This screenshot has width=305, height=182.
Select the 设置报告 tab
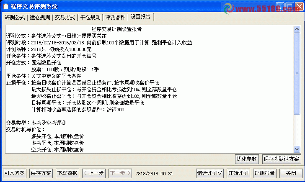pyautogui.click(x=141, y=17)
